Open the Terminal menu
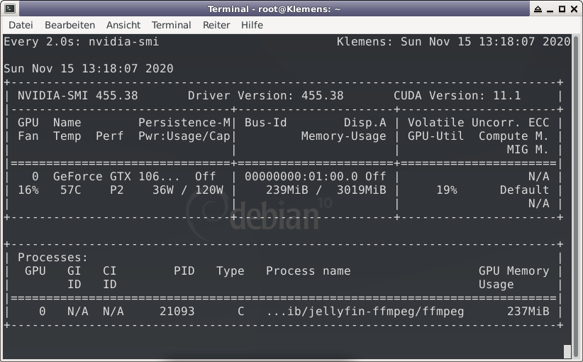The image size is (583, 362). click(171, 25)
